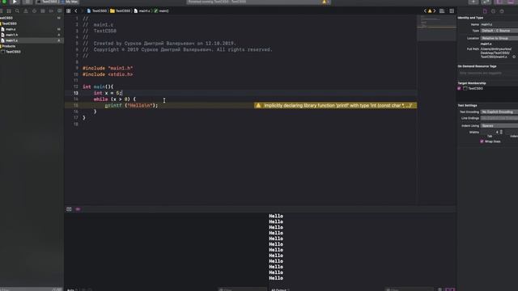
Task: Click the On Demand Resource Tags field
Action: tap(488, 73)
